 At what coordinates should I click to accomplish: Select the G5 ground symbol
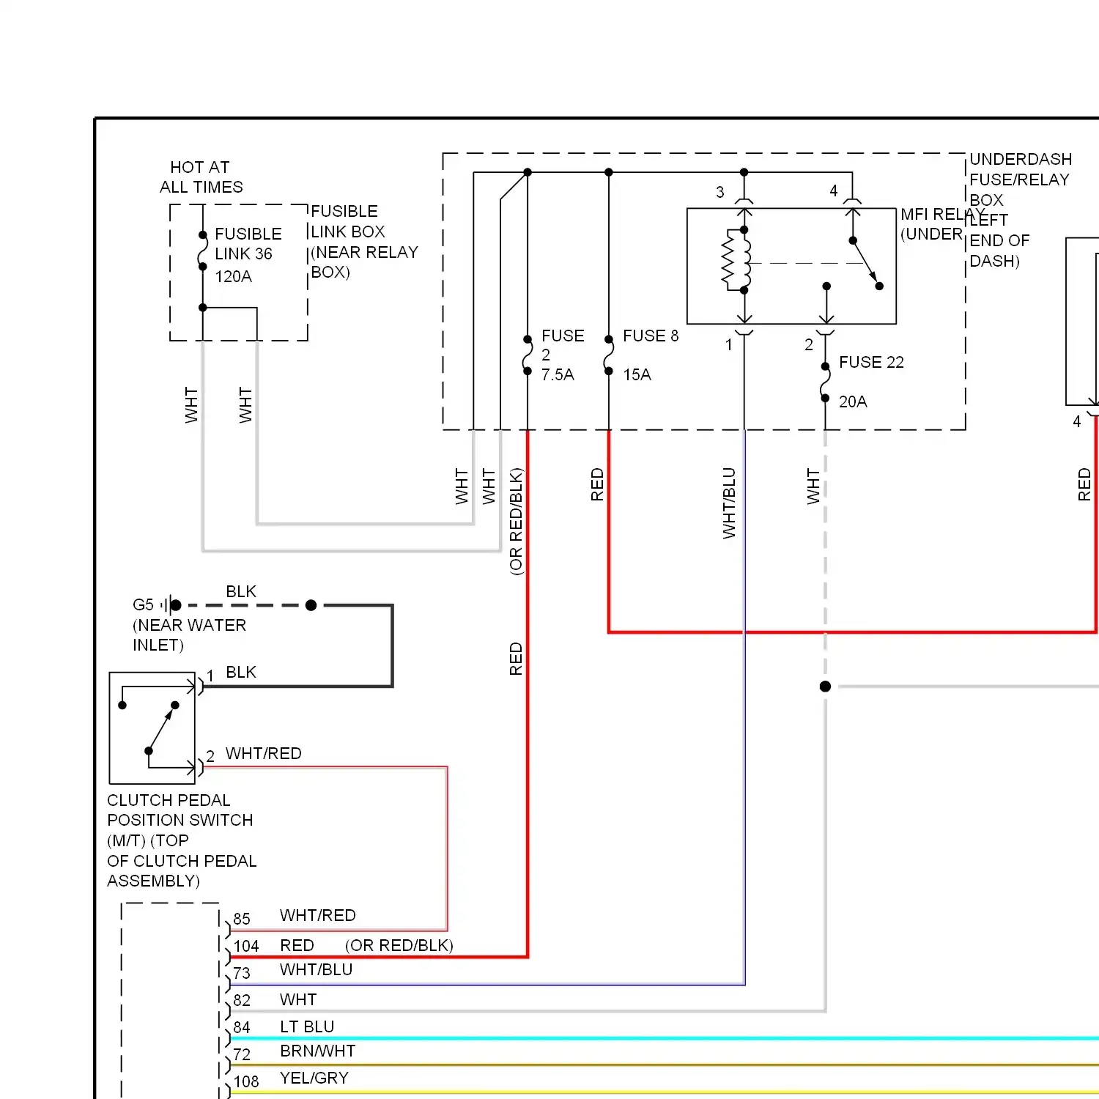click(170, 605)
